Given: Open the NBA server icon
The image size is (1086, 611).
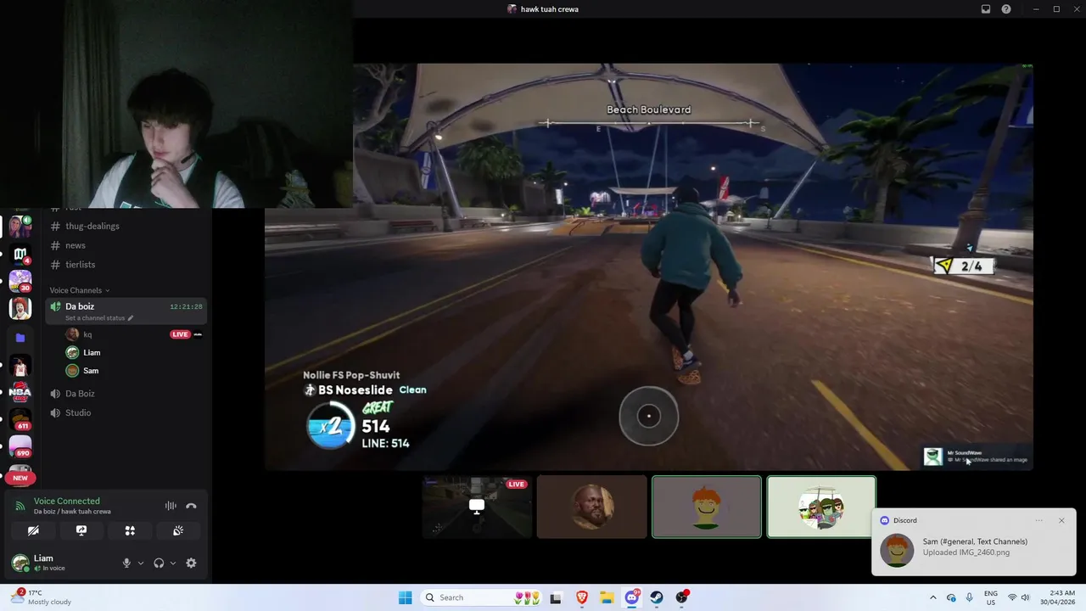Looking at the screenshot, I should click(x=20, y=393).
